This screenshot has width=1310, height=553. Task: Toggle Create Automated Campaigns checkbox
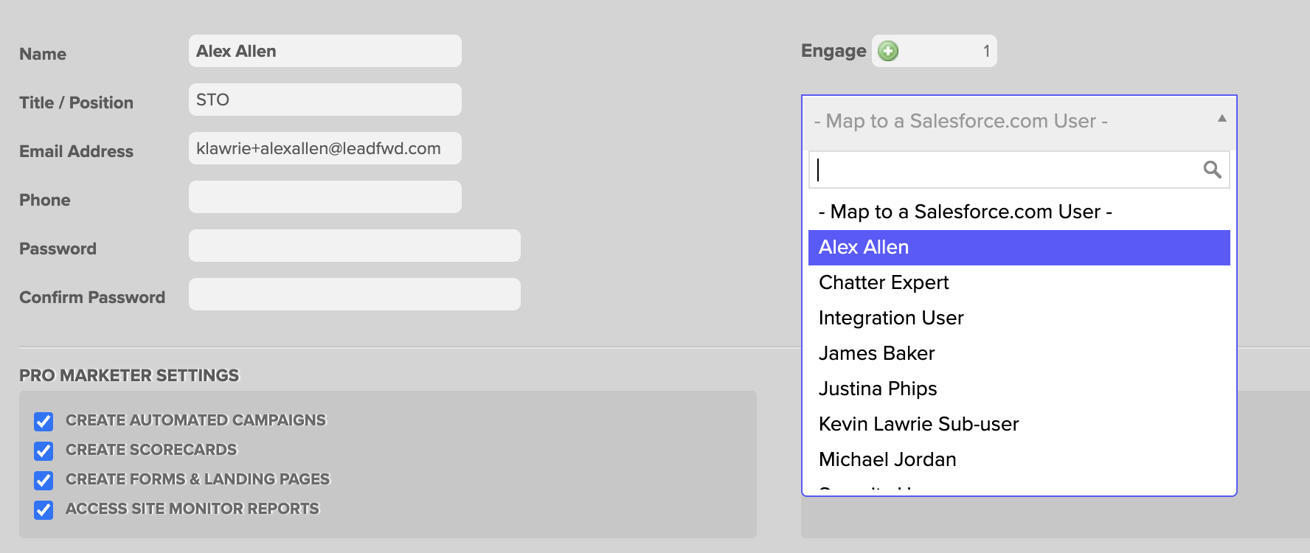(x=44, y=421)
